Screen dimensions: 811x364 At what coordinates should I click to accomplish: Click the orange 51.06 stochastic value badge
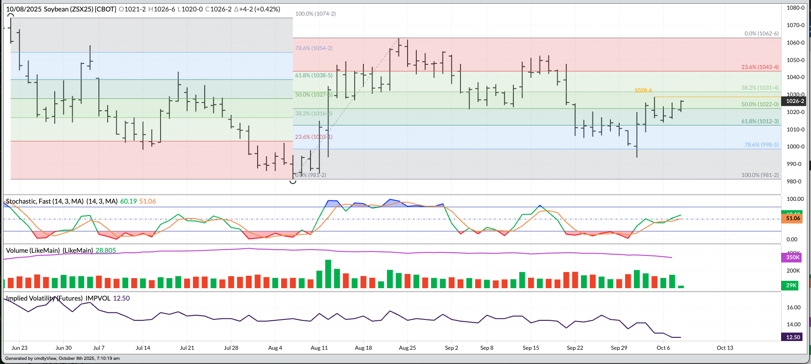coord(793,218)
